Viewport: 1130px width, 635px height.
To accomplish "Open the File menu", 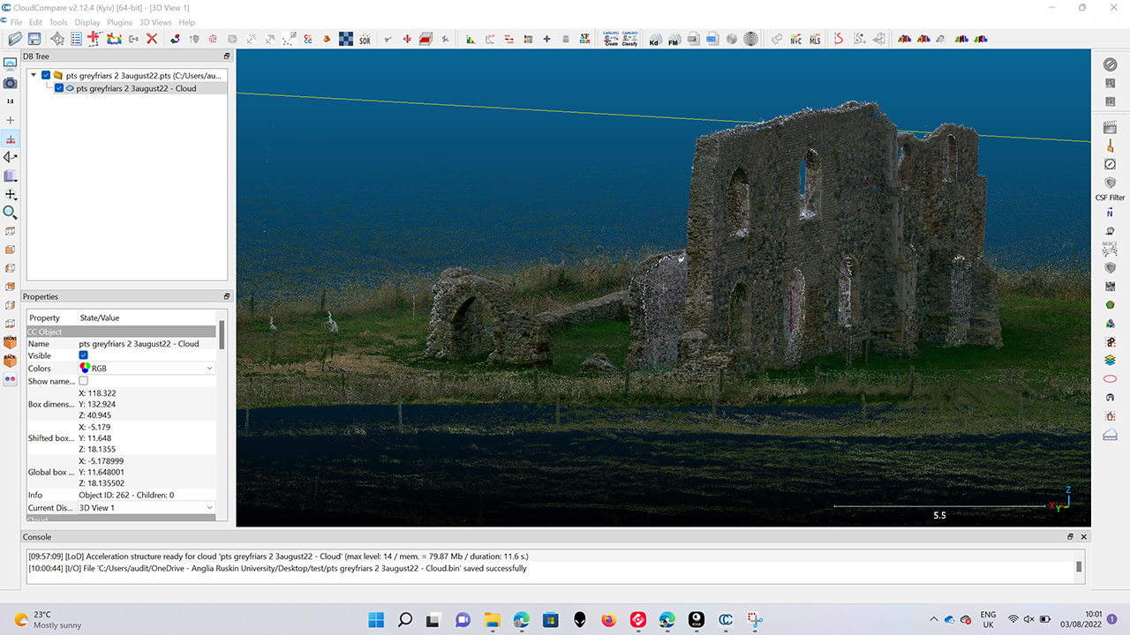I will click(x=16, y=22).
